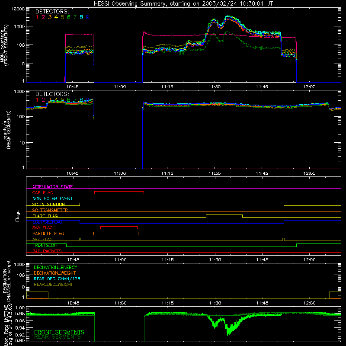The width and height of the screenshot is (346, 346).
Task: Click the ATTENUATOR_STATE flag label
Action: coord(52,187)
